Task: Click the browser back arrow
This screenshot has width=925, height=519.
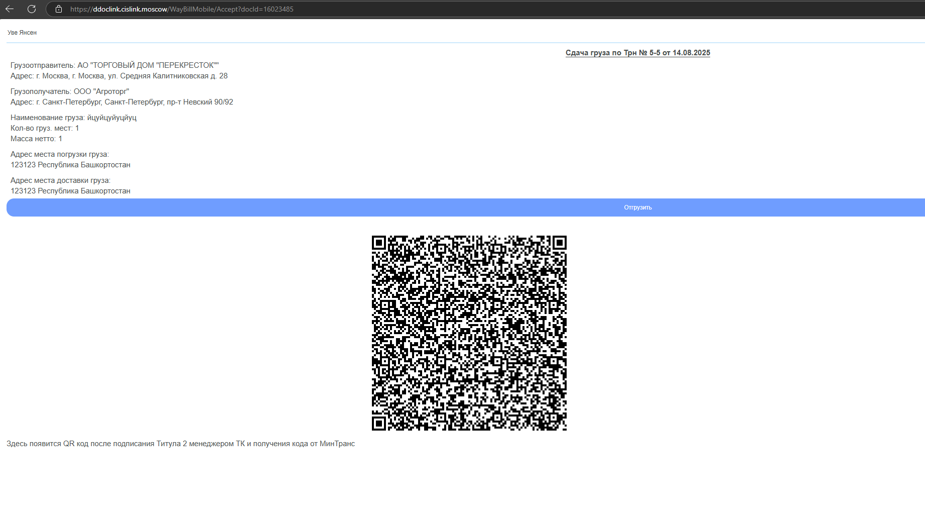Action: point(10,9)
